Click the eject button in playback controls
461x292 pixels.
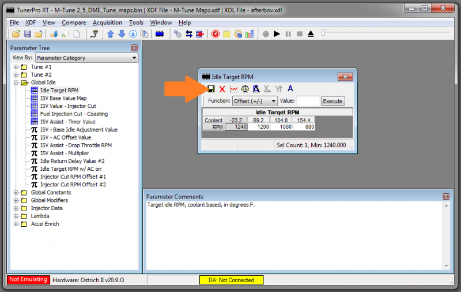[311, 34]
